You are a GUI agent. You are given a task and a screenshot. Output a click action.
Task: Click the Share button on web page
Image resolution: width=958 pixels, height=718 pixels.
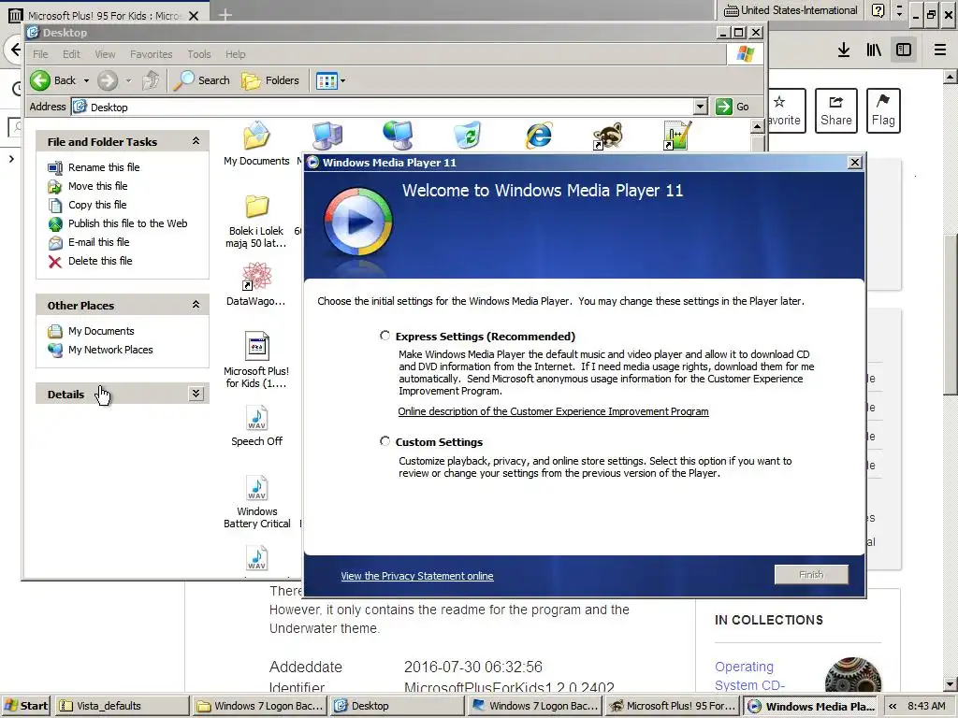[835, 110]
